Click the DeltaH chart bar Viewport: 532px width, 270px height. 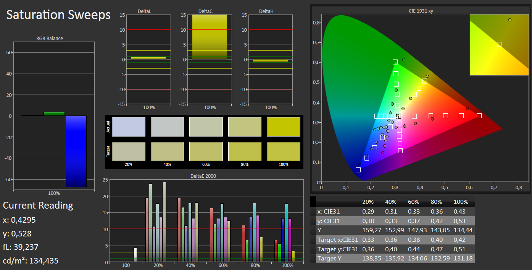(x=270, y=61)
